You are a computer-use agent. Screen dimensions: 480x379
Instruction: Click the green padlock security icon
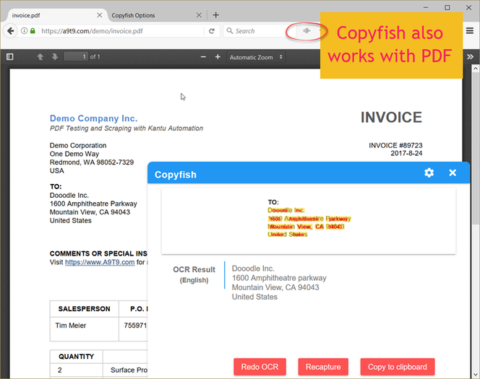point(33,31)
